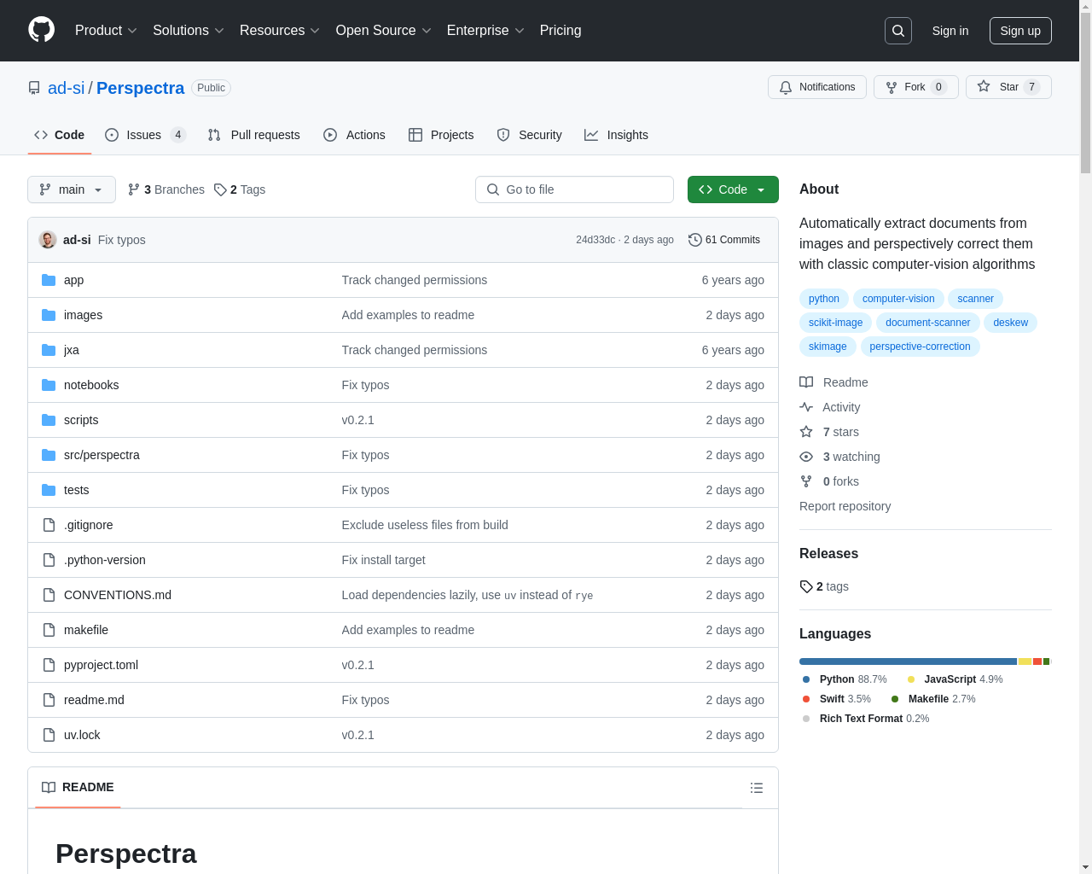Expand the Solutions menu
The height and width of the screenshot is (874, 1092).
click(x=189, y=30)
